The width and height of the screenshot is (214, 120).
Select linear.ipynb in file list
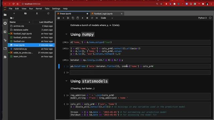(31, 45)
